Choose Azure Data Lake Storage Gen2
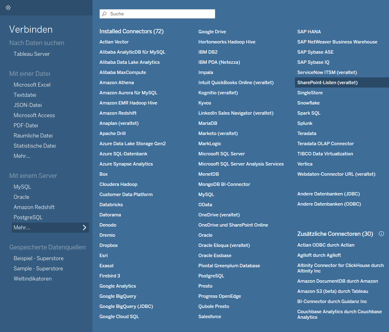This screenshot has width=389, height=332. (x=133, y=144)
